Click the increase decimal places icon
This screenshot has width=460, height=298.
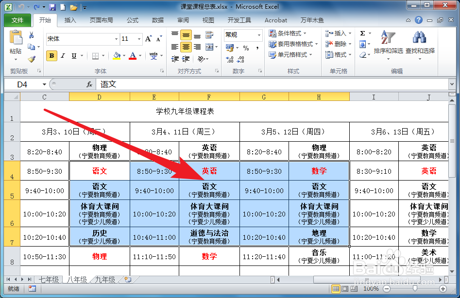(230, 59)
